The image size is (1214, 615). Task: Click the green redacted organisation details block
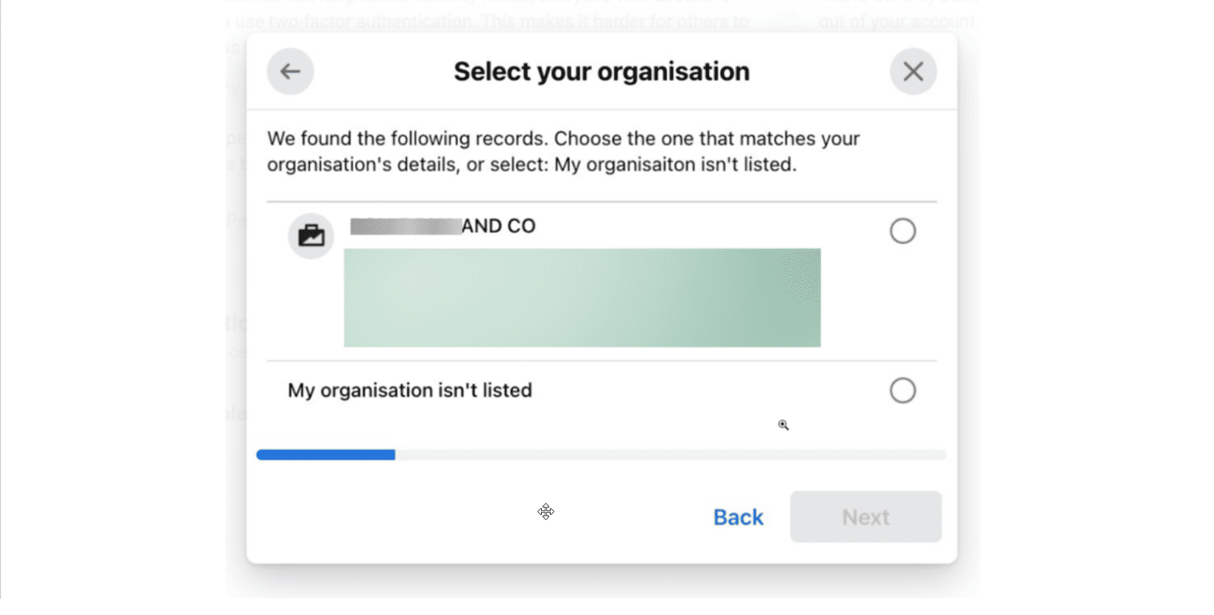pos(582,298)
